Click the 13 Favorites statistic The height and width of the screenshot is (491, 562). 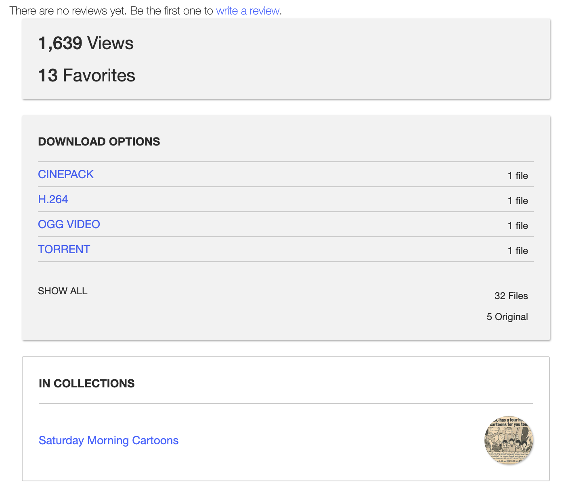pyautogui.click(x=86, y=75)
